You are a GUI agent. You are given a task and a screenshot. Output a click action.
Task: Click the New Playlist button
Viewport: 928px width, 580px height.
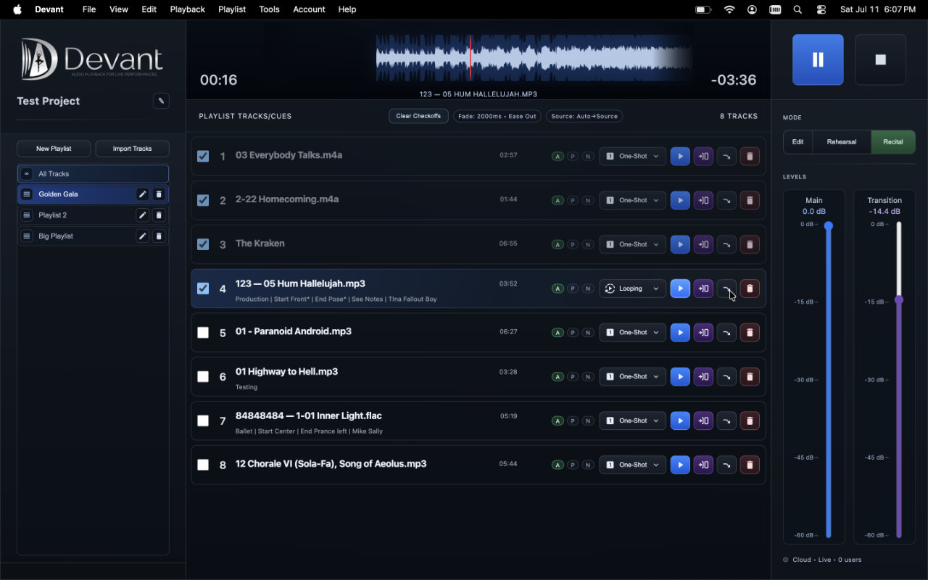(x=54, y=149)
